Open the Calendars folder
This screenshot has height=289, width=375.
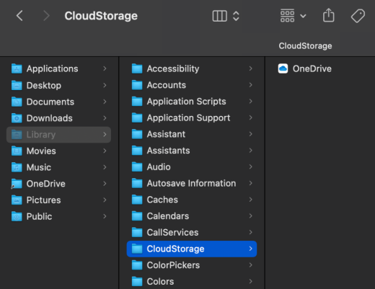coord(192,216)
